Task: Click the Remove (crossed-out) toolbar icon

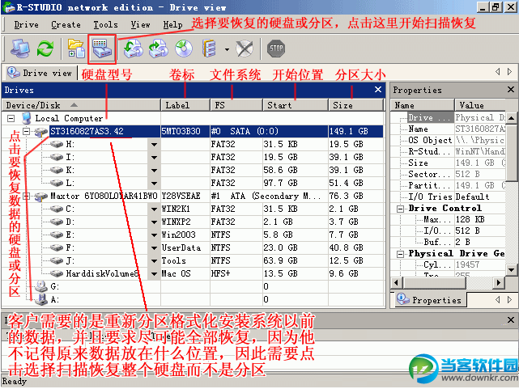Action: click(x=245, y=49)
